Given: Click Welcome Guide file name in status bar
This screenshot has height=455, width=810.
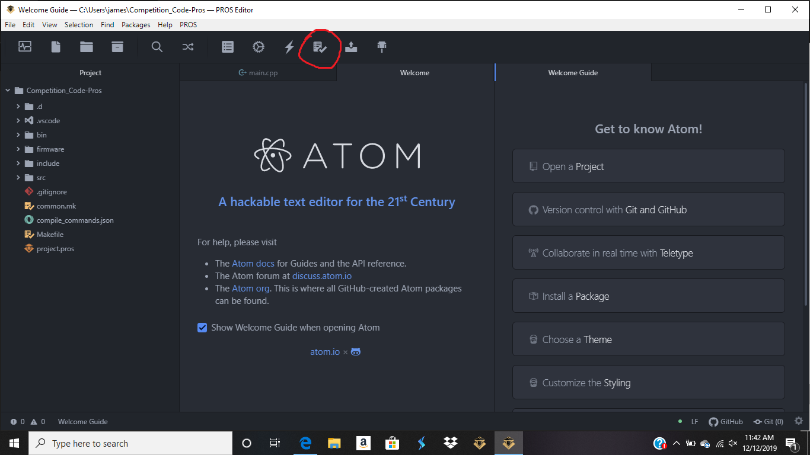Looking at the screenshot, I should point(83,422).
